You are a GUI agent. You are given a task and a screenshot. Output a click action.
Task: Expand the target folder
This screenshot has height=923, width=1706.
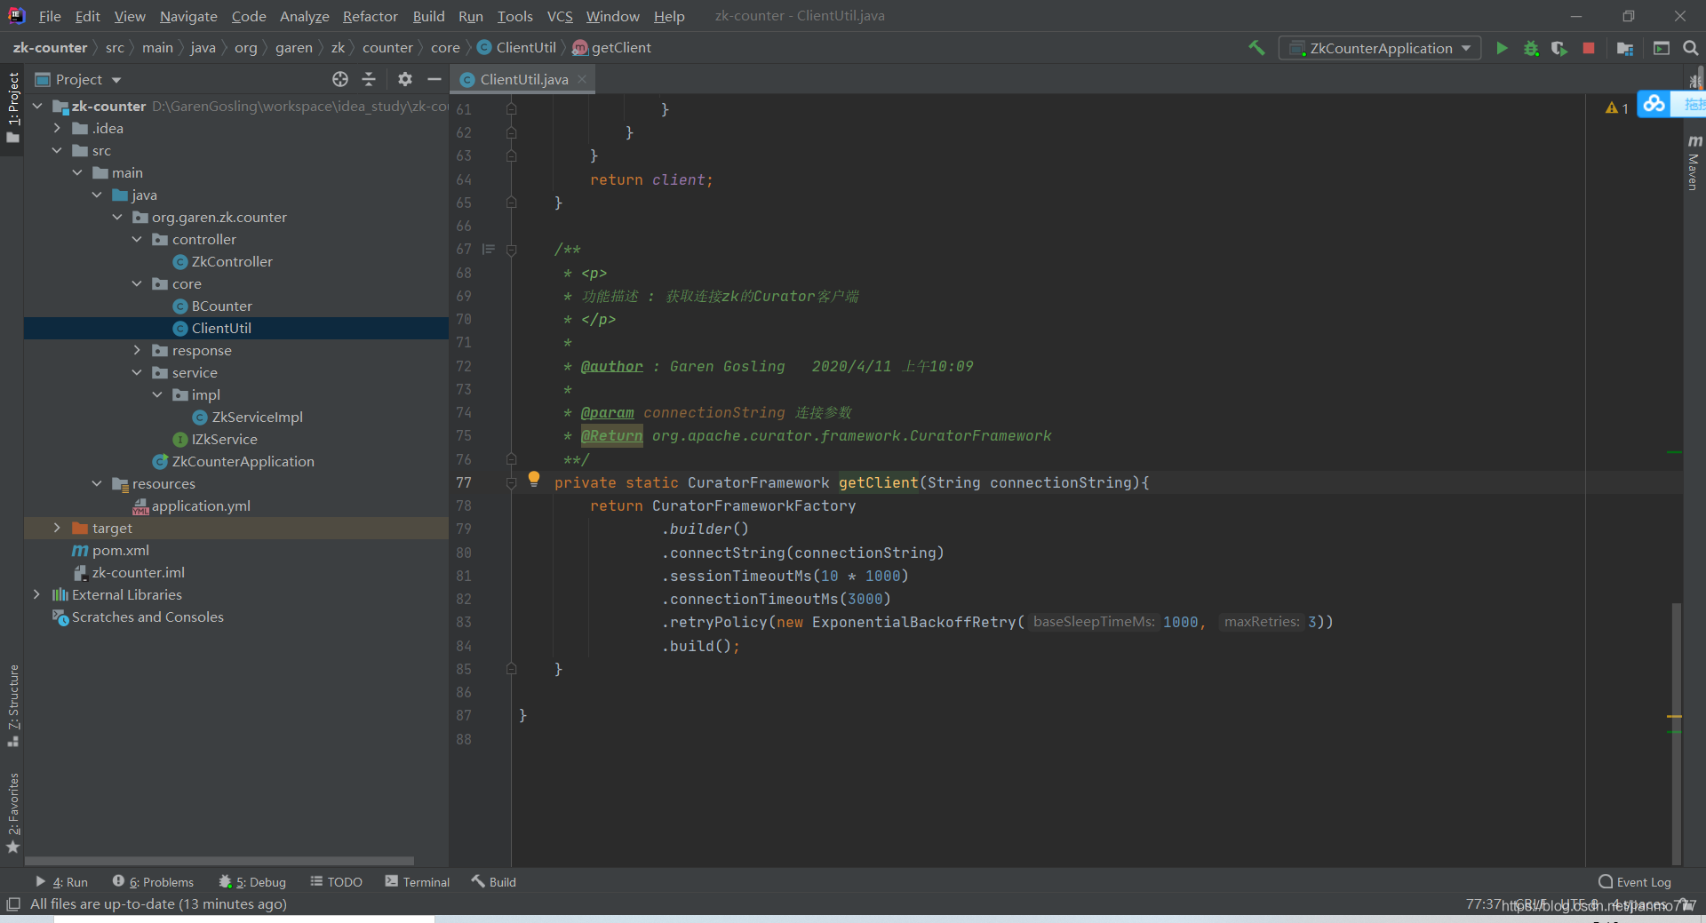[x=58, y=528]
